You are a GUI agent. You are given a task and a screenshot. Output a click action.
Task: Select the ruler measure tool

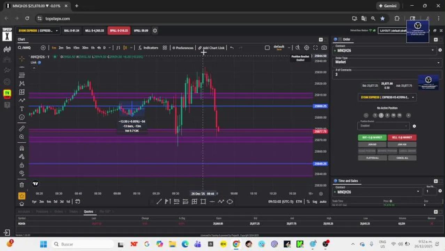pyautogui.click(x=22, y=128)
